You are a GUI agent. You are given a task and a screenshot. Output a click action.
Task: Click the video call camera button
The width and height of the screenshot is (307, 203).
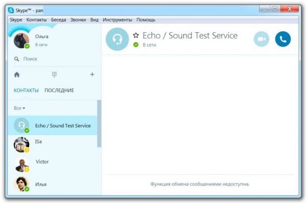tap(261, 39)
